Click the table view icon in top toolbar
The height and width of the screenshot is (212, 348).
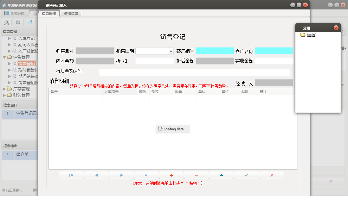[x=18, y=22]
